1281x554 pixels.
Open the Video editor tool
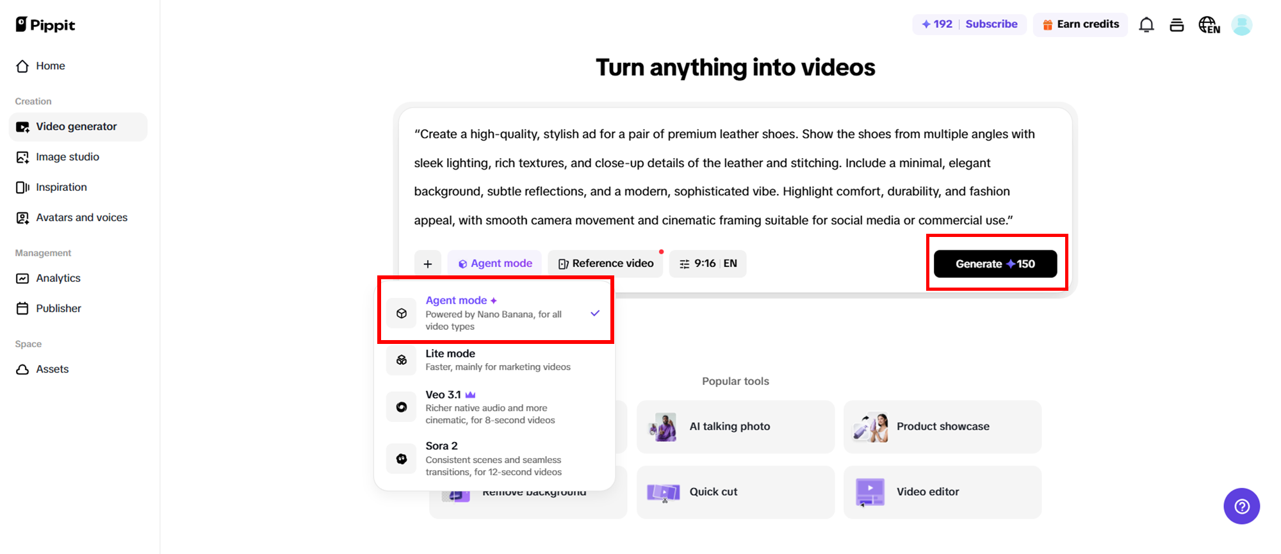click(x=943, y=492)
